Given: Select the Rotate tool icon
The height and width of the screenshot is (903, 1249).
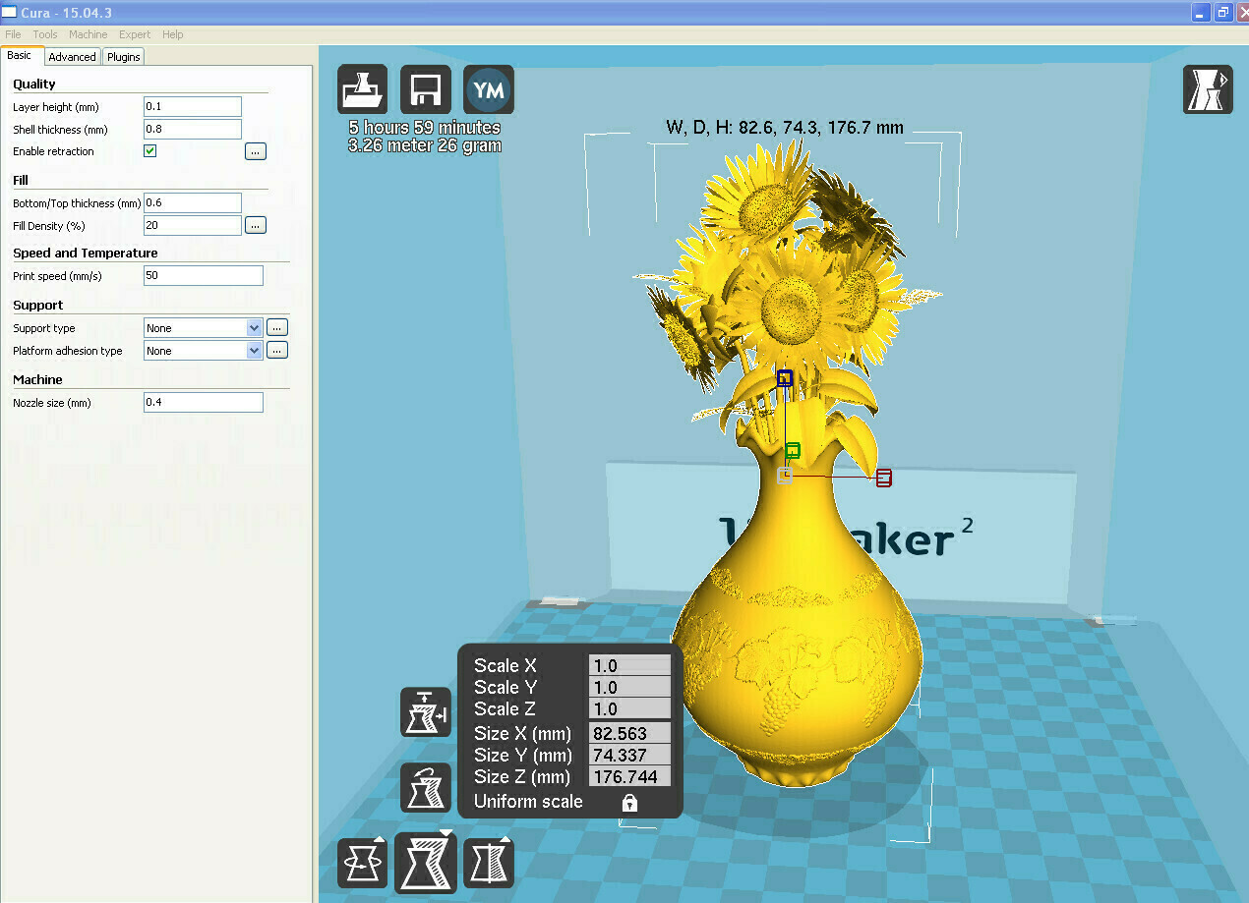Looking at the screenshot, I should (x=362, y=863).
